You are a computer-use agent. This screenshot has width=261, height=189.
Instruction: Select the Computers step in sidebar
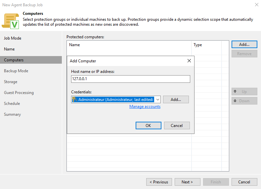pos(14,60)
